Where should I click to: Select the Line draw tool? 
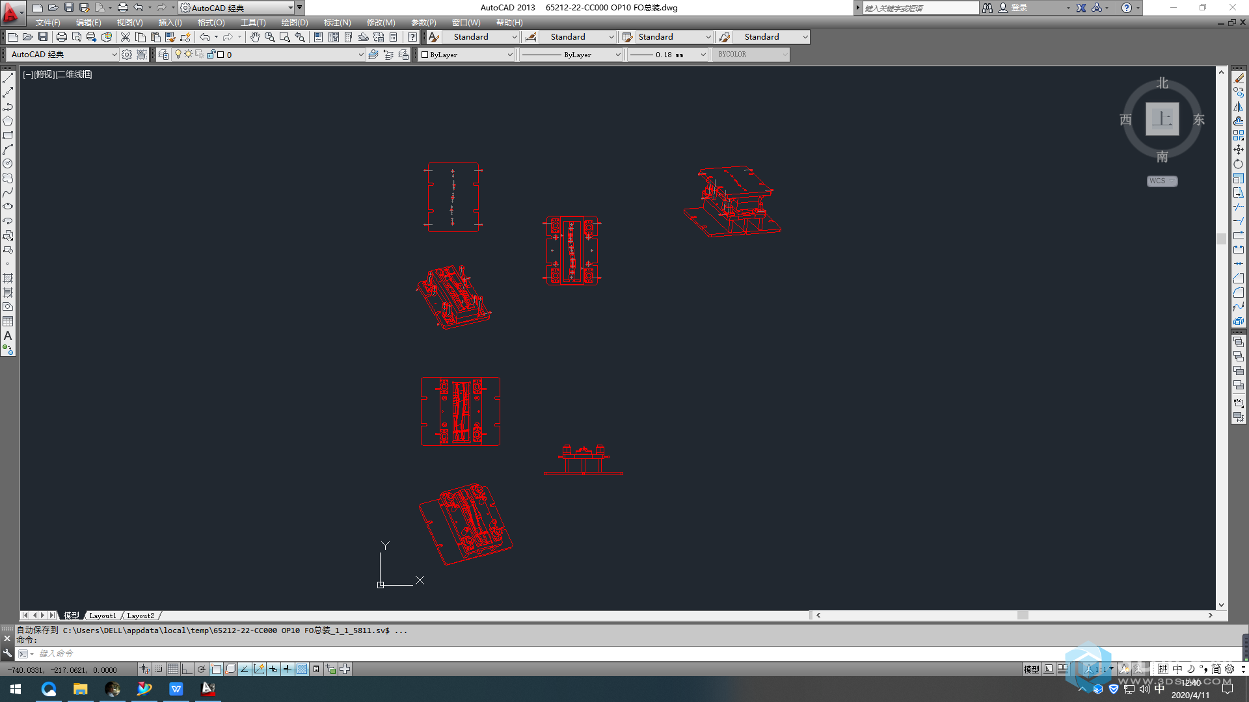[x=8, y=78]
